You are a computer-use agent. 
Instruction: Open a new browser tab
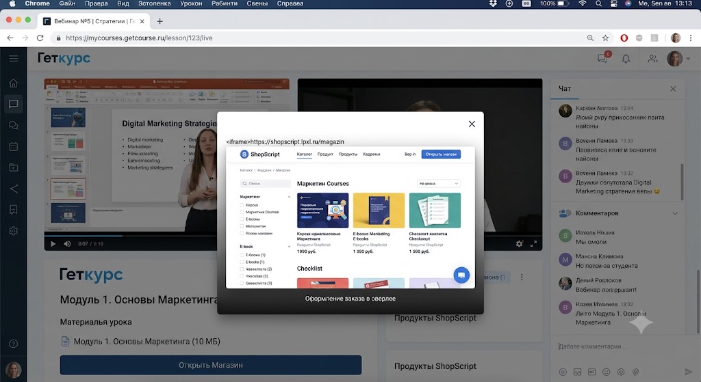click(160, 21)
